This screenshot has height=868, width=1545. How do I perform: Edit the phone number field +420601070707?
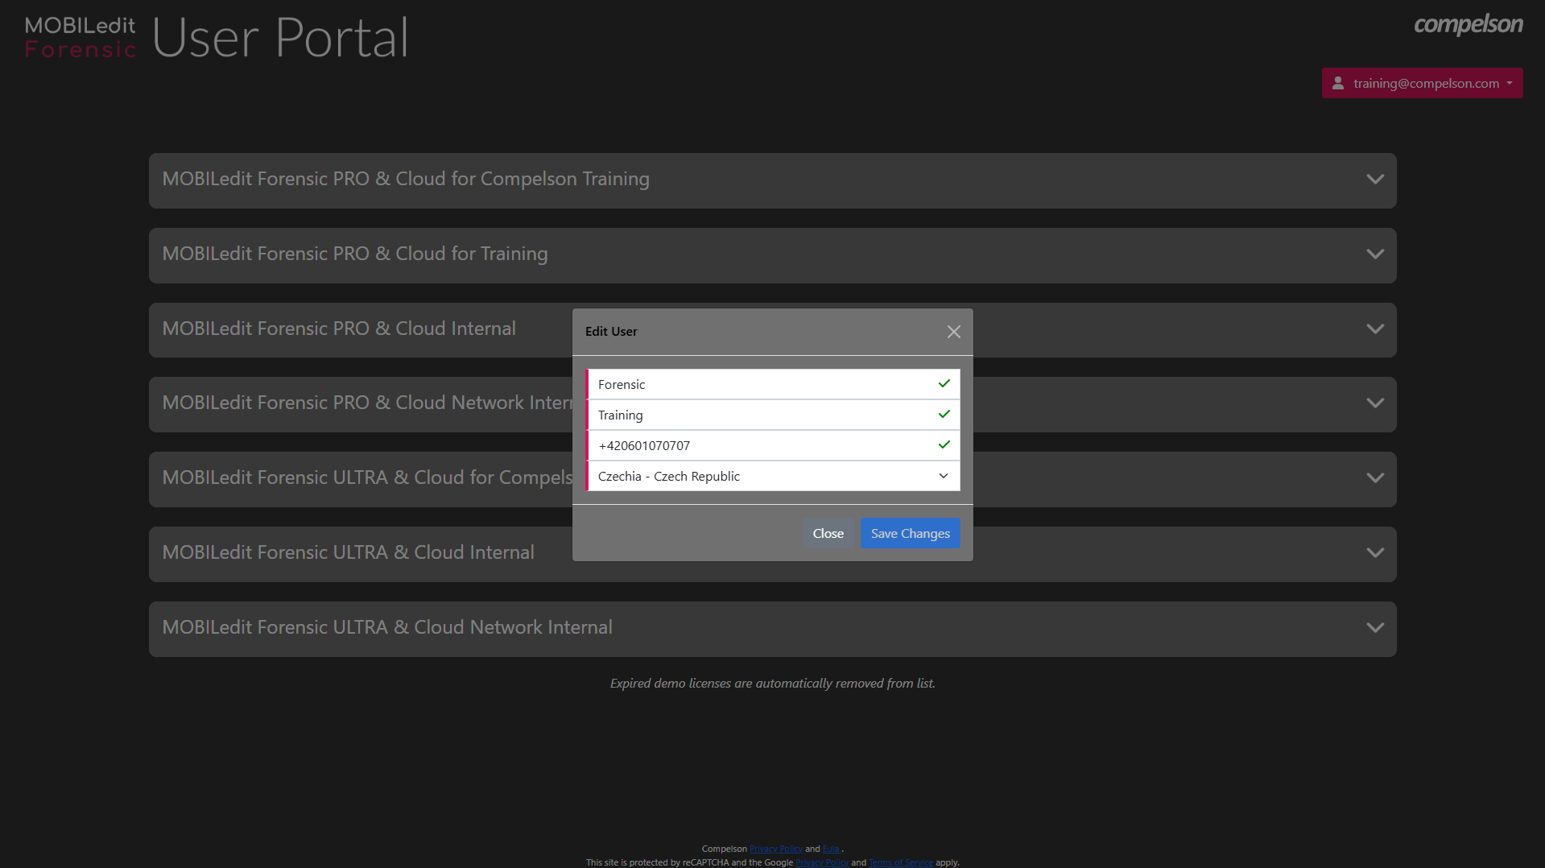(x=773, y=445)
